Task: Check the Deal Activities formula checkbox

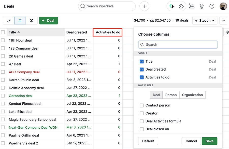Action: 142,121
